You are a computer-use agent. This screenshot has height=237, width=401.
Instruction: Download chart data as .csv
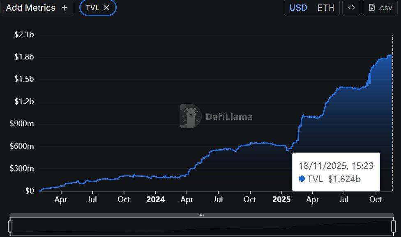(380, 8)
